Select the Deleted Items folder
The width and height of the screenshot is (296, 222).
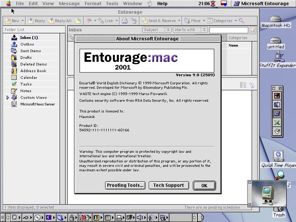pyautogui.click(x=33, y=64)
